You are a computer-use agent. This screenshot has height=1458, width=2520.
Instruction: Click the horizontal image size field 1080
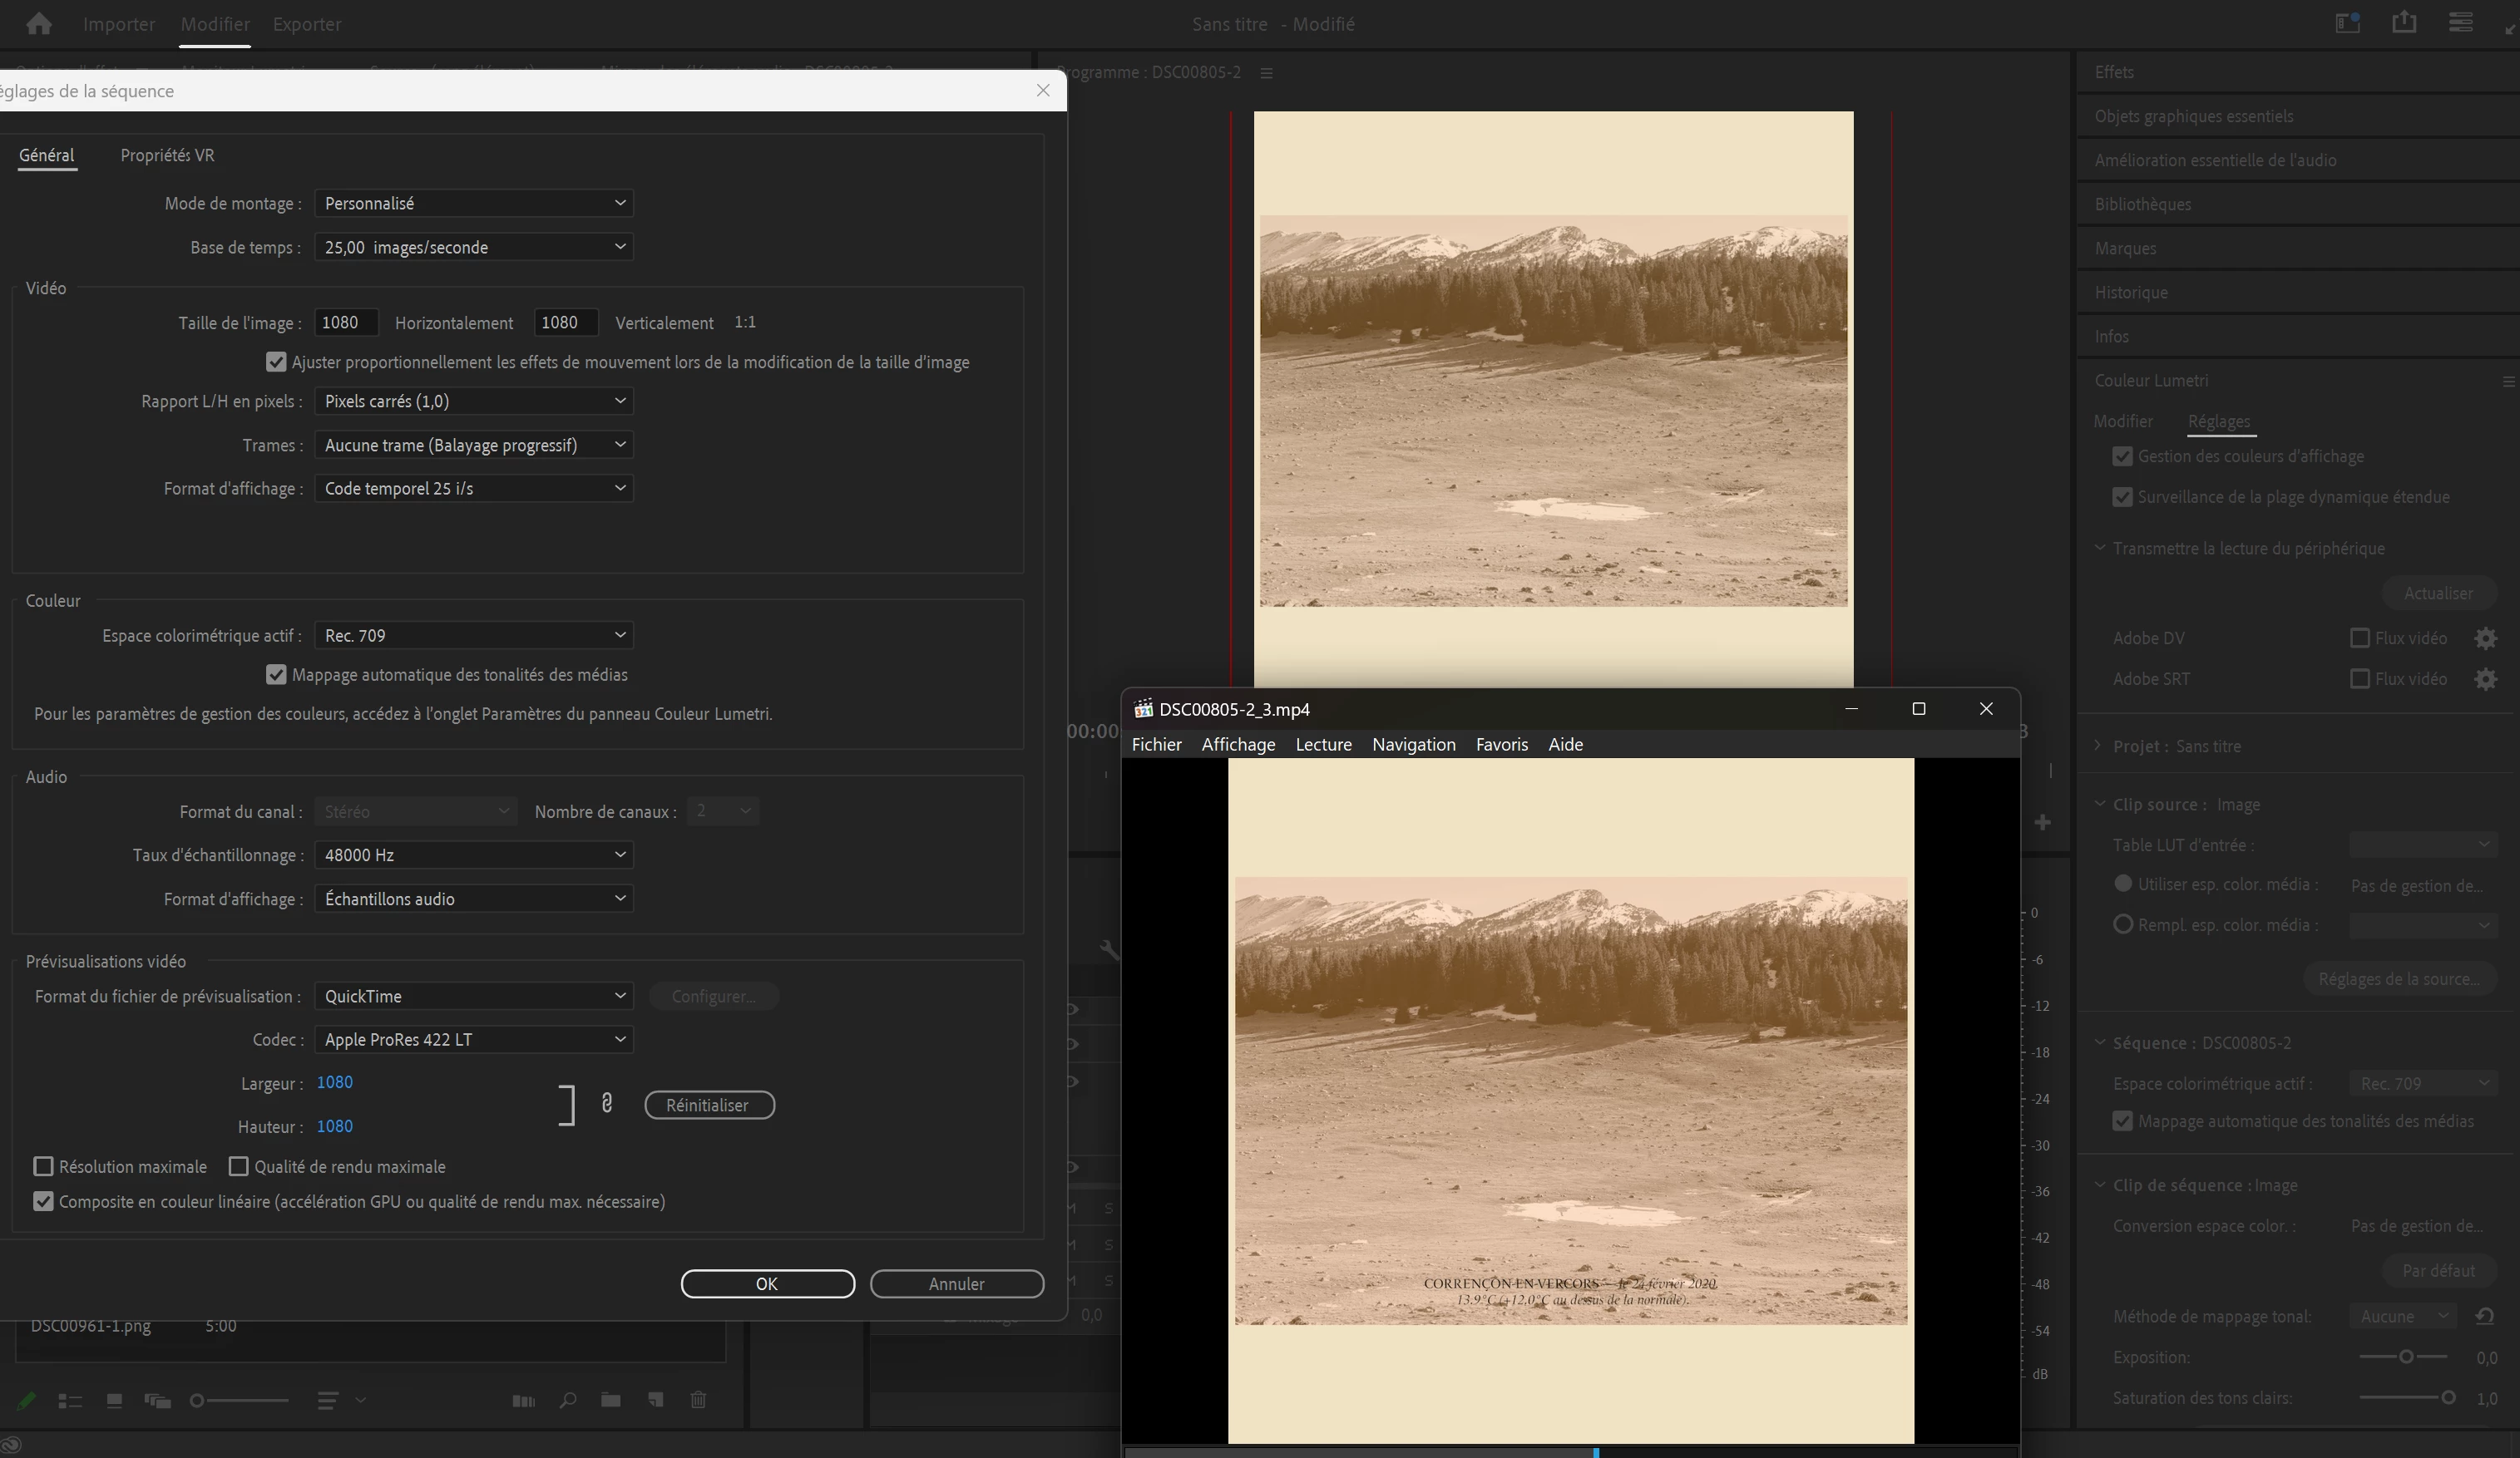[x=346, y=323]
